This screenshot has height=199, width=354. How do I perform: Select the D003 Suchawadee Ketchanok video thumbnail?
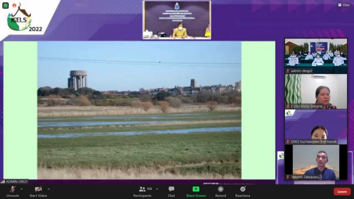click(x=316, y=127)
